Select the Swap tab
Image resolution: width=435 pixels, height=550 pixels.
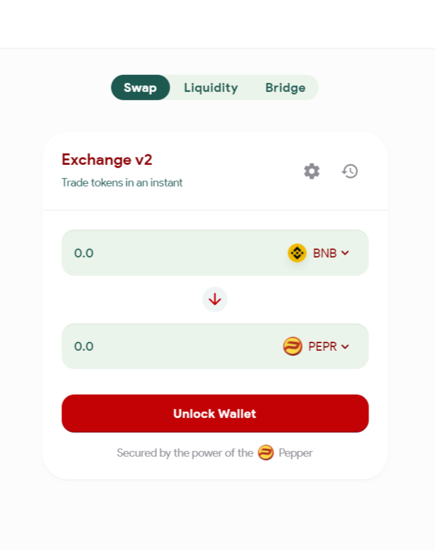click(140, 88)
